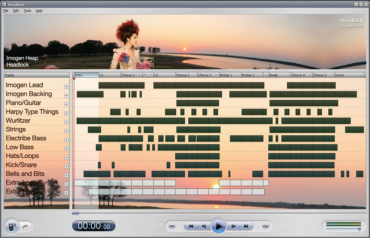Select the Outro section header
The width and height of the screenshot is (370, 238).
(x=349, y=75)
